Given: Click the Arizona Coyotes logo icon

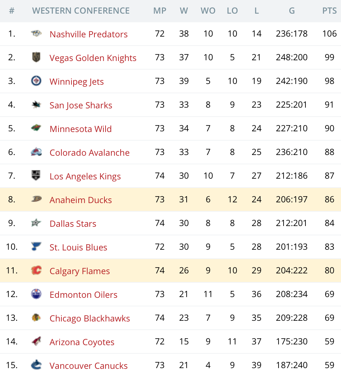Looking at the screenshot, I should coord(36,342).
